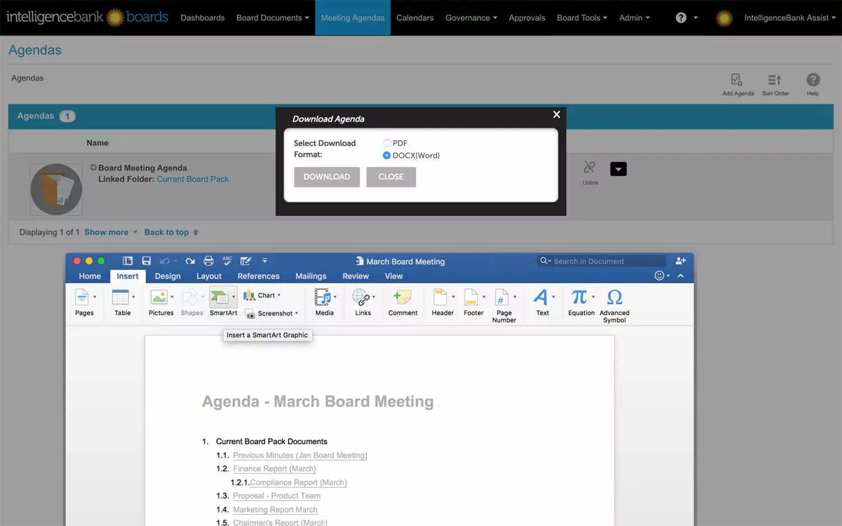This screenshot has height=526, width=842.
Task: Add a Comment in Word
Action: point(403,303)
